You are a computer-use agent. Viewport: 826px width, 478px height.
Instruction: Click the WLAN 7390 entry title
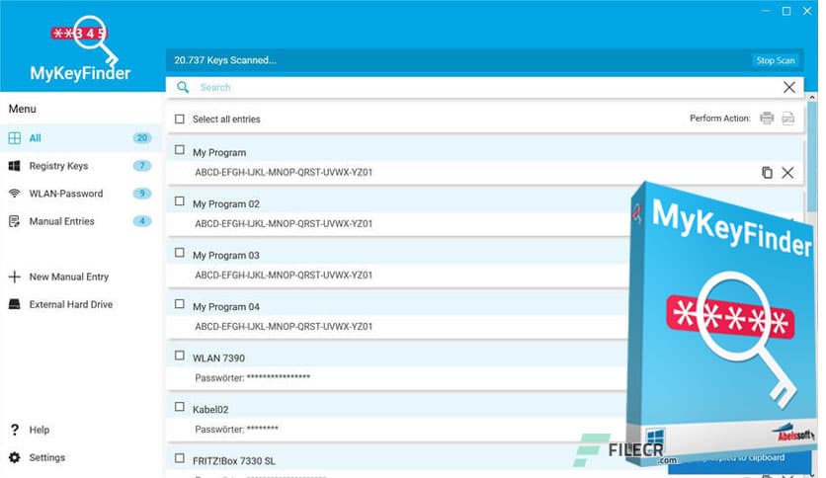(x=218, y=358)
